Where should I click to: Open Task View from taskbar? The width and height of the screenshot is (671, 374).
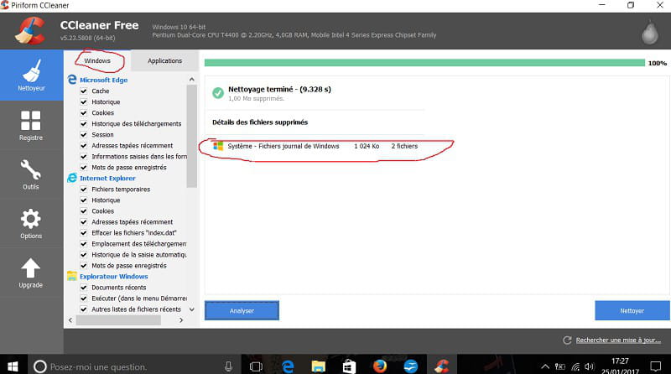[x=256, y=366]
